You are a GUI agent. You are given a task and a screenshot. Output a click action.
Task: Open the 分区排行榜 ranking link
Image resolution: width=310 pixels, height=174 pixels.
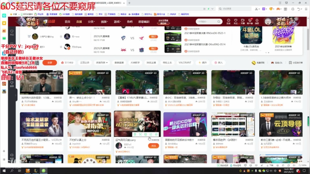296,63
